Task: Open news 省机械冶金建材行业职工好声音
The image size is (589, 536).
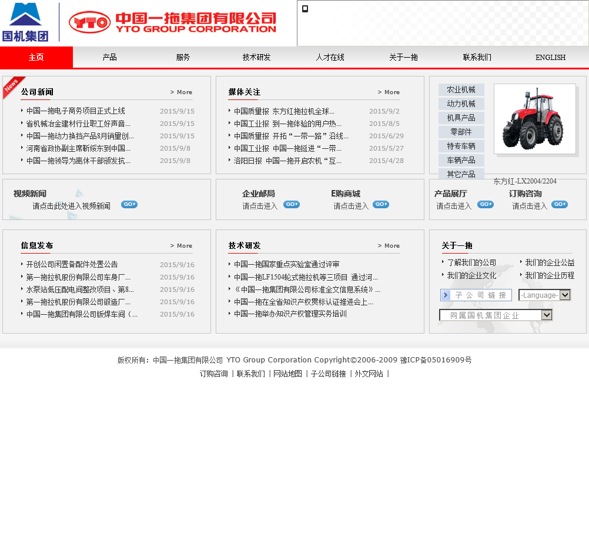Action: pyautogui.click(x=78, y=124)
